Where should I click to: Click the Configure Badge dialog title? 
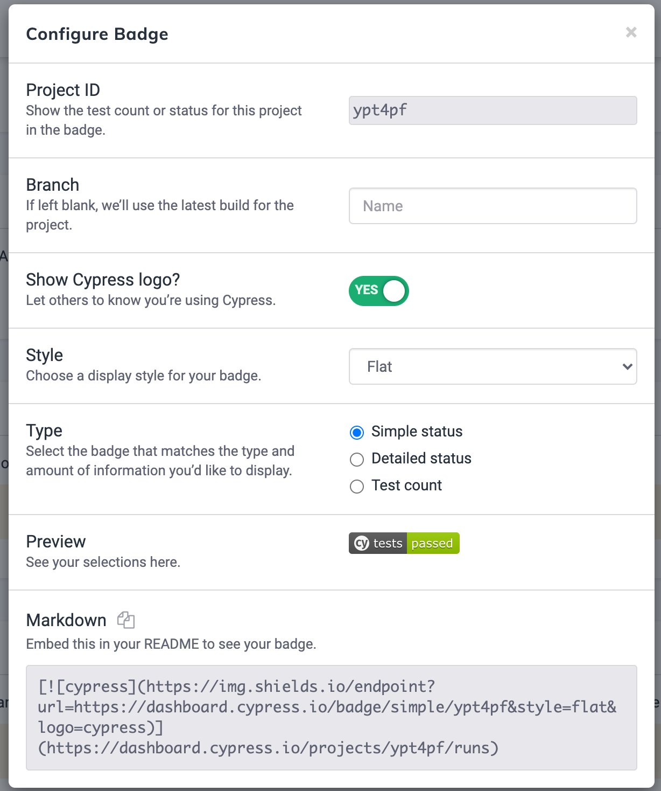(x=97, y=34)
